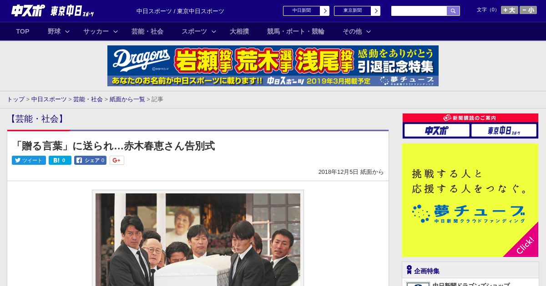Go to 紙面から一覧 breadcrumb link

coord(127,99)
